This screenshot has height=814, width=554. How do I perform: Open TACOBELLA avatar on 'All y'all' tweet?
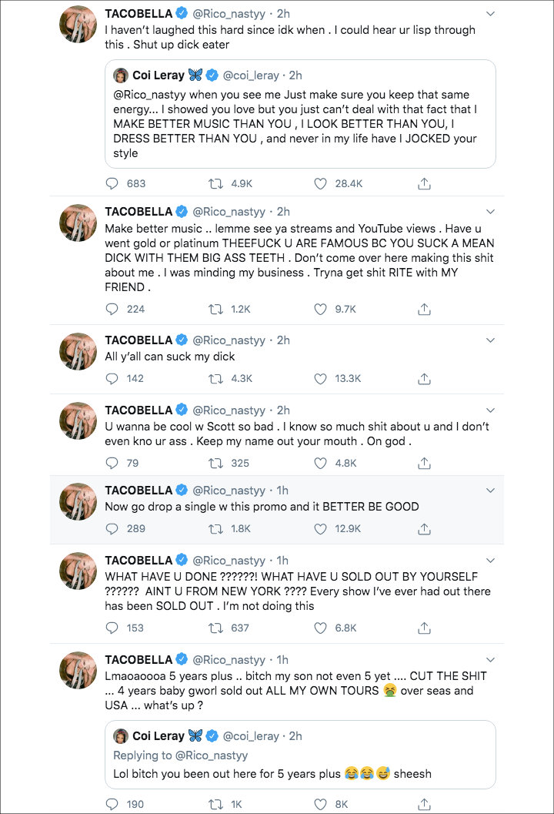coord(78,351)
